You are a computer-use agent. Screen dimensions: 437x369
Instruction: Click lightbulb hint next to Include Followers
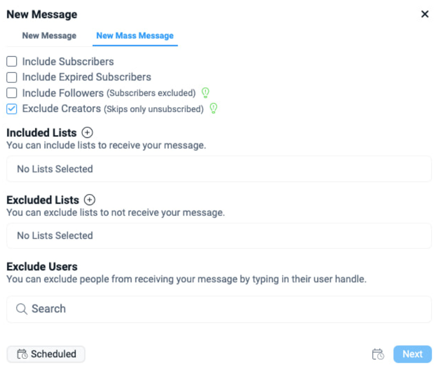pyautogui.click(x=205, y=93)
